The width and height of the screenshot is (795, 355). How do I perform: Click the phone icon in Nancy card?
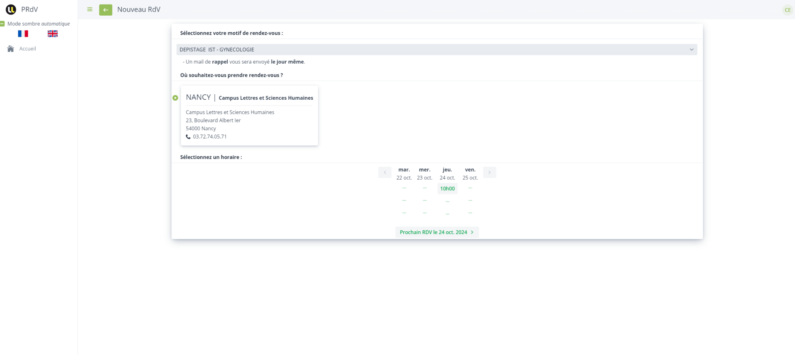188,137
